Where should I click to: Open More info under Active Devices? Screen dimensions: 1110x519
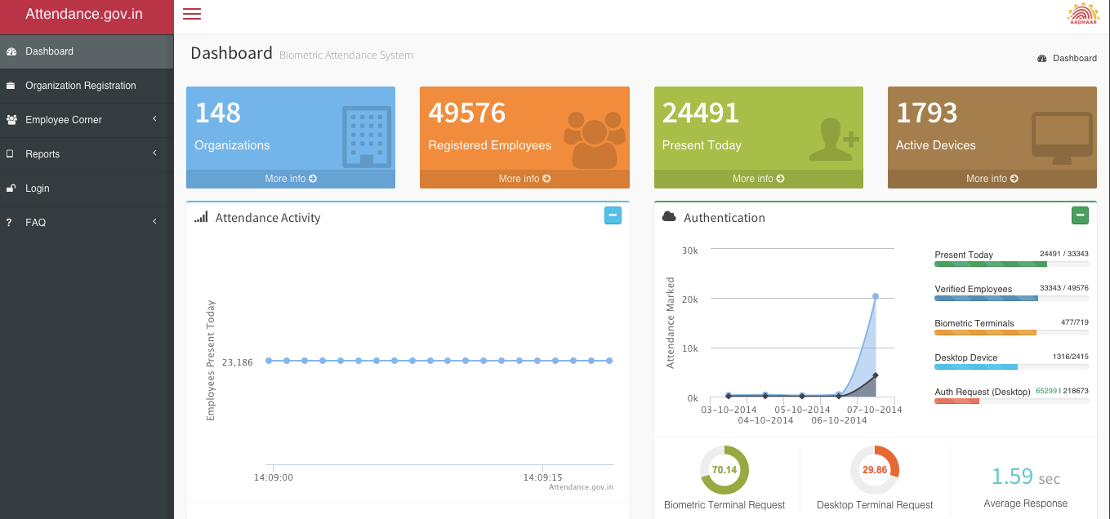pyautogui.click(x=992, y=179)
